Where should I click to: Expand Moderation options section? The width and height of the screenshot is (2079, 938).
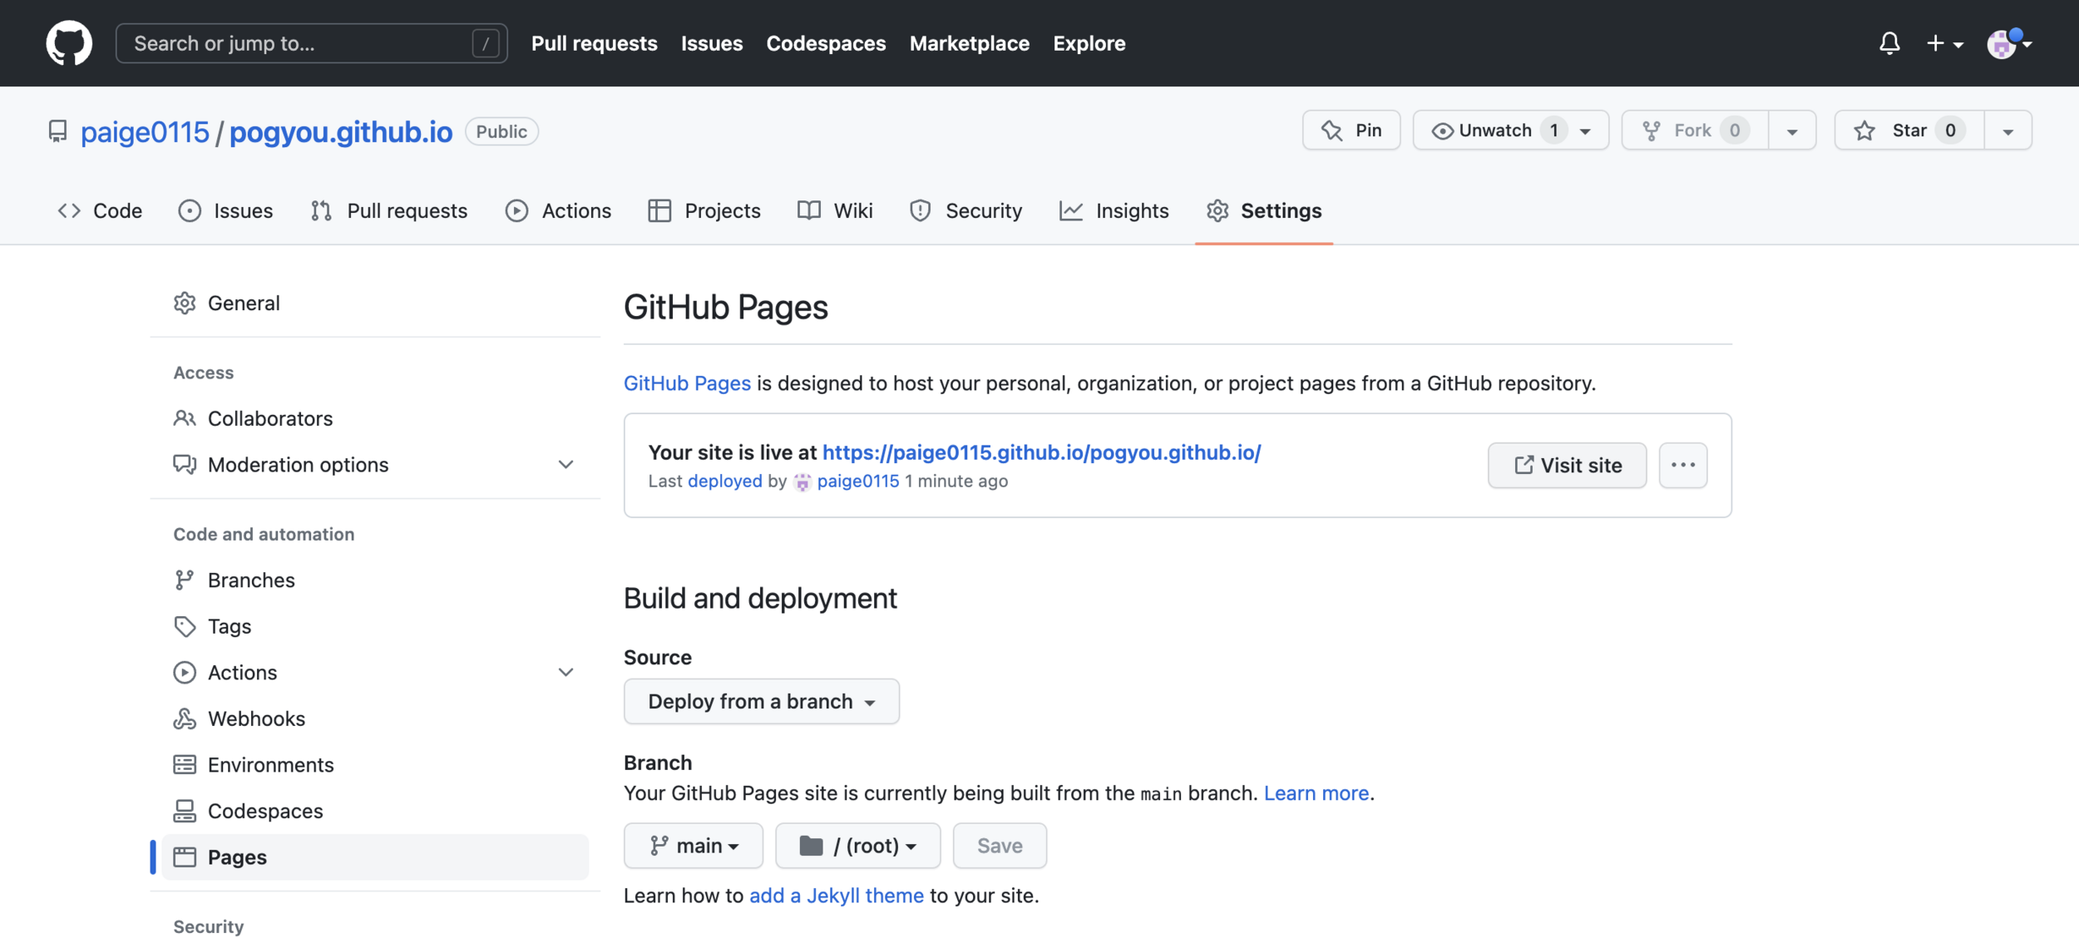point(565,465)
